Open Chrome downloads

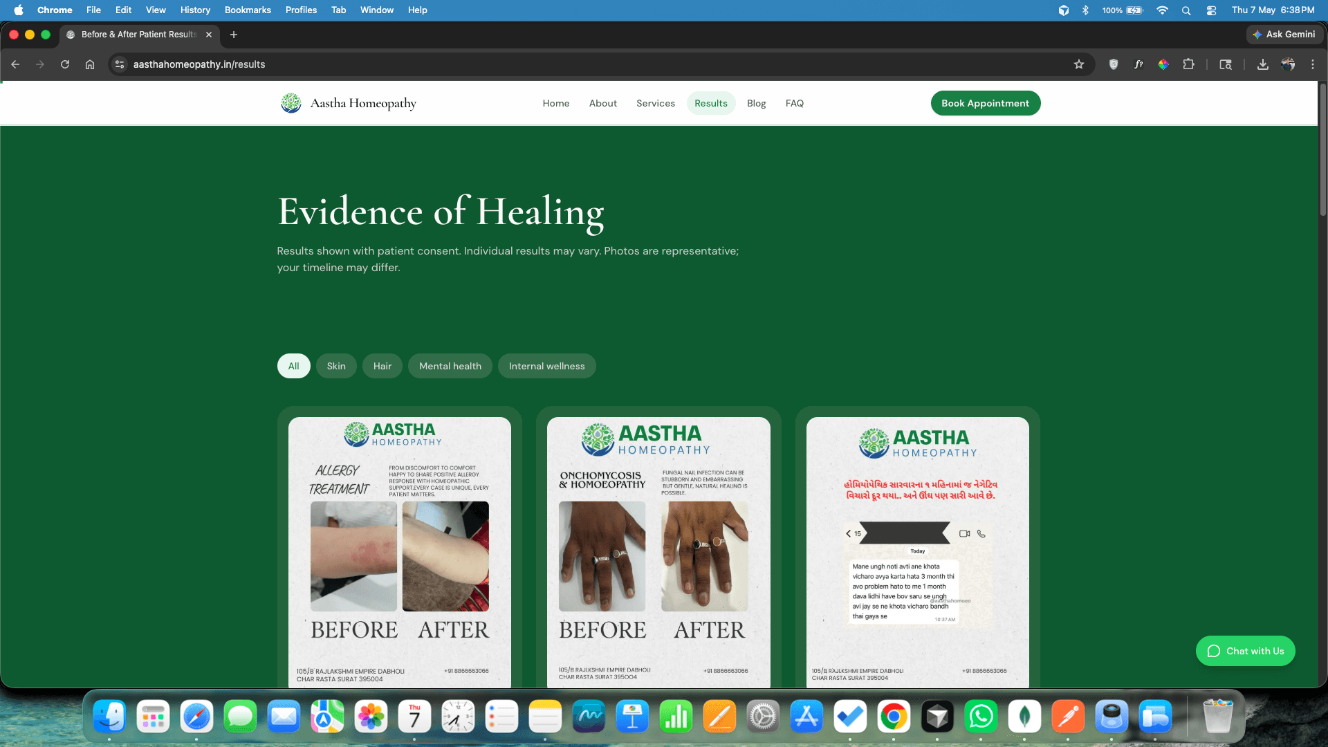1263,64
